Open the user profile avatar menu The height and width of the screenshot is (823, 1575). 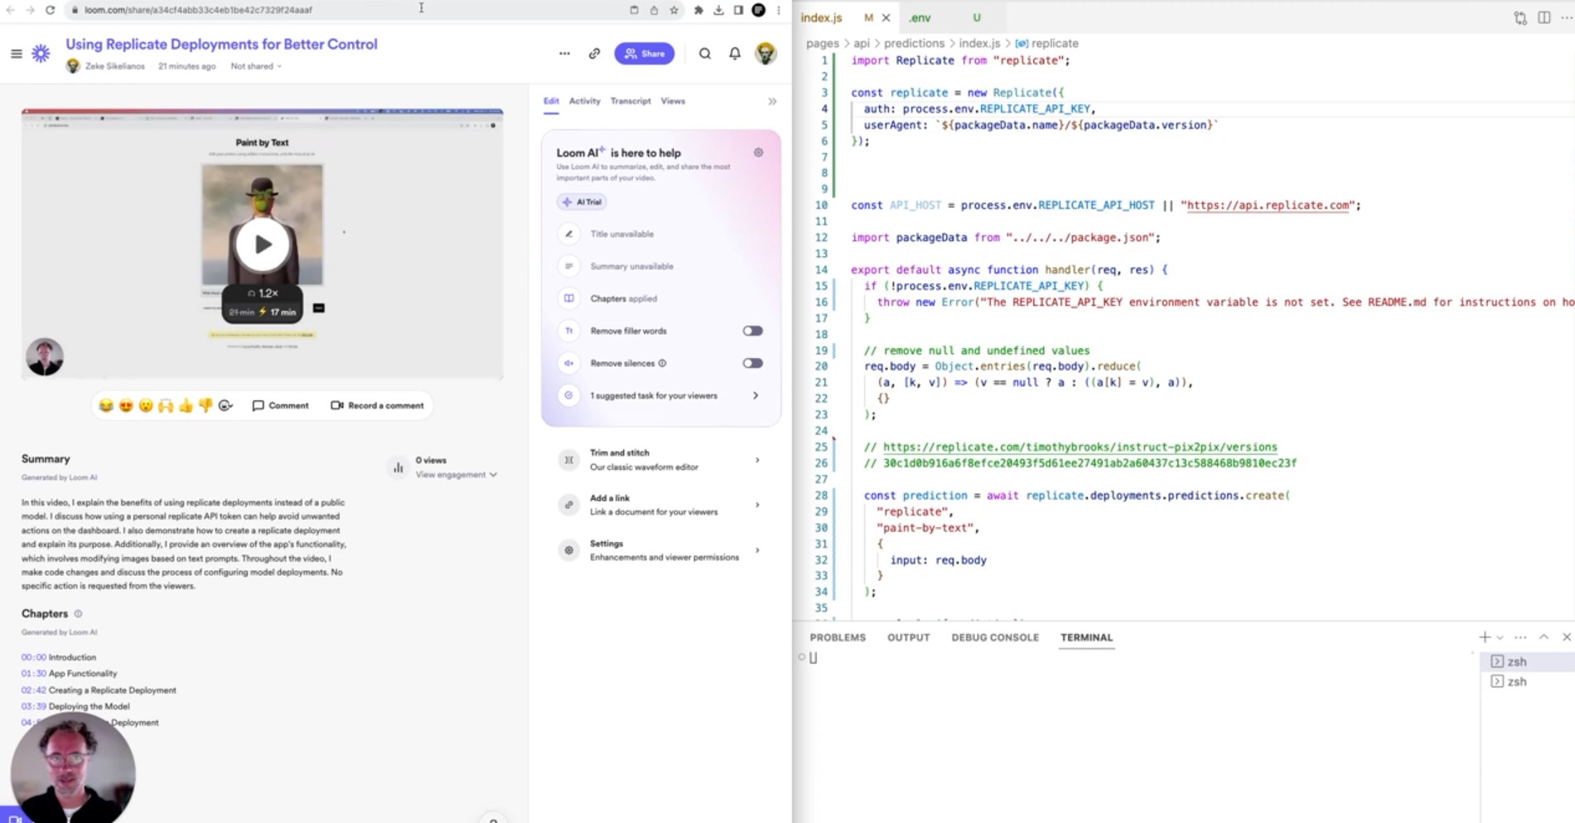pos(766,54)
